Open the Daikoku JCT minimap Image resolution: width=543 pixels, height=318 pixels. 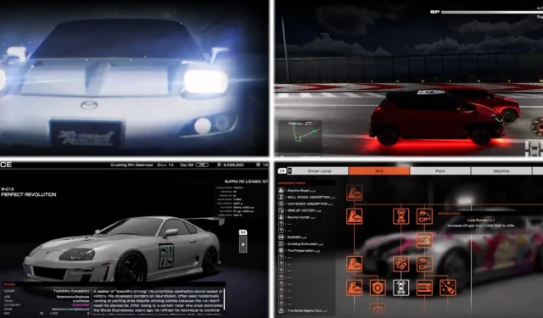[x=299, y=136]
